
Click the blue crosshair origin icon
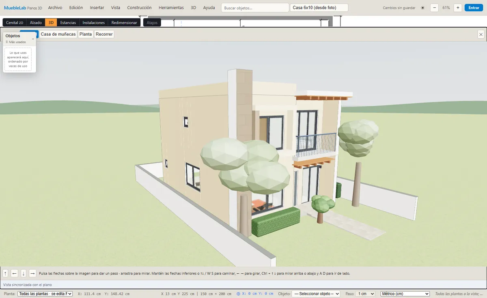238,294
